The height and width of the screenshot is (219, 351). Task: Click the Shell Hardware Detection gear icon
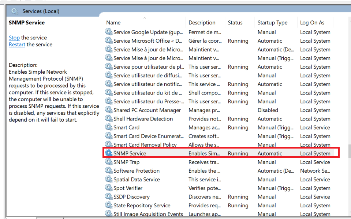[x=109, y=119]
